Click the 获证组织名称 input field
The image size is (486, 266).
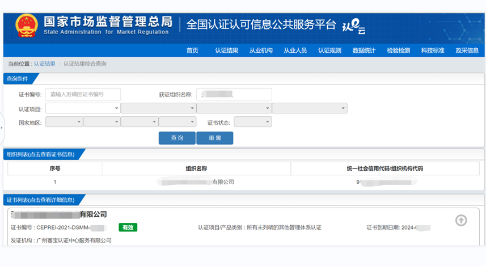pos(234,94)
